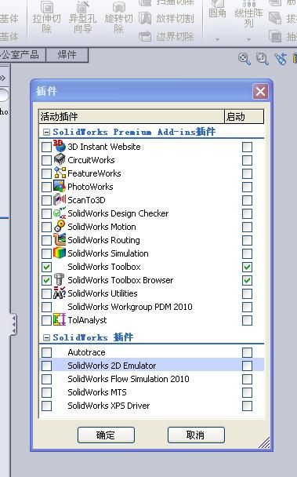Enable the PhotoWorks active add-in checkbox
The image size is (297, 477).
[46, 187]
